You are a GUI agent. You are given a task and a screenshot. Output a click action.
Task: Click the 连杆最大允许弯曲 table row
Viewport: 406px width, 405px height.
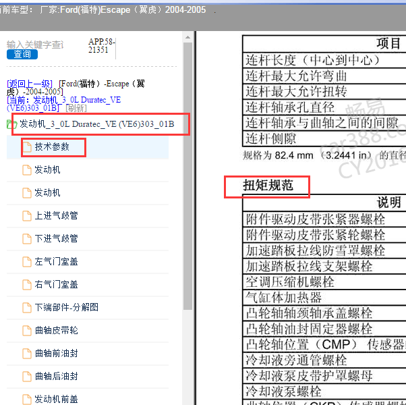point(324,76)
